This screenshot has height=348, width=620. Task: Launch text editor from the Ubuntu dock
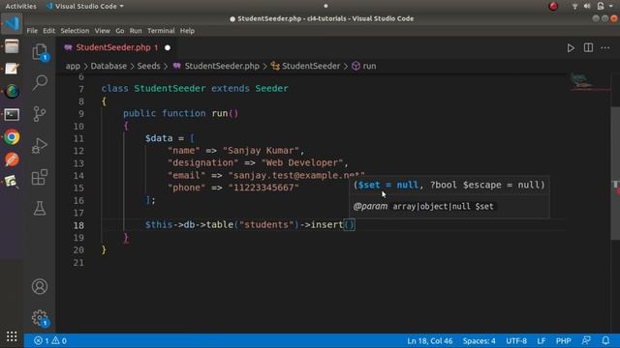point(12,69)
